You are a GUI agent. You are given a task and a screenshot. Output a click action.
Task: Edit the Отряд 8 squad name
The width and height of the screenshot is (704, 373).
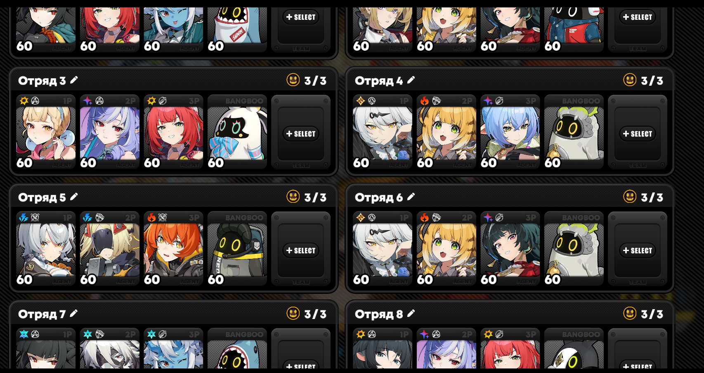[411, 313]
